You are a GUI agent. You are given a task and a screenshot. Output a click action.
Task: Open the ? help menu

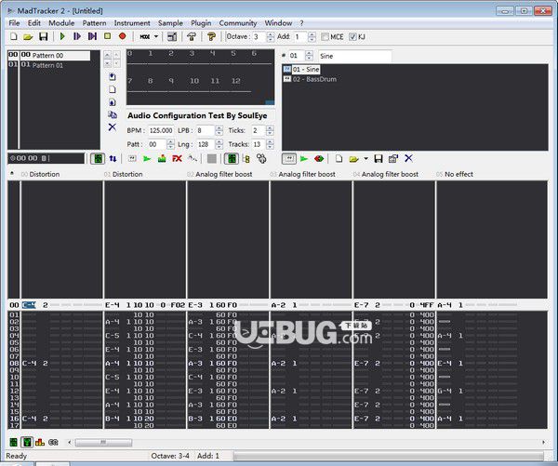(301, 23)
